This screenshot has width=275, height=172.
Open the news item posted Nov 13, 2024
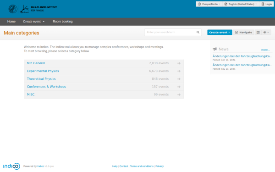[x=242, y=65]
